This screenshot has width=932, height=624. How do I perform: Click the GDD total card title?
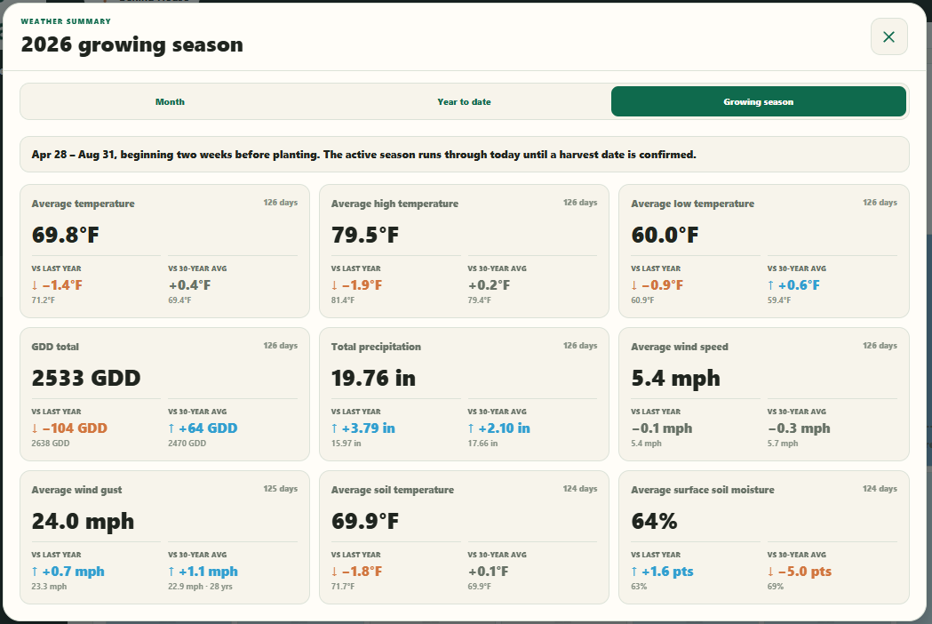click(55, 347)
